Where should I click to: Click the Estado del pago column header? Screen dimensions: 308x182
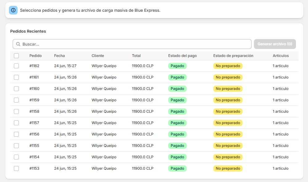(x=182, y=56)
